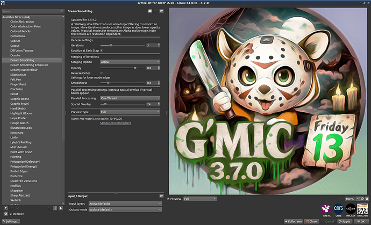
Task: Toggle the Reverse Order checkbox
Action: [101, 73]
